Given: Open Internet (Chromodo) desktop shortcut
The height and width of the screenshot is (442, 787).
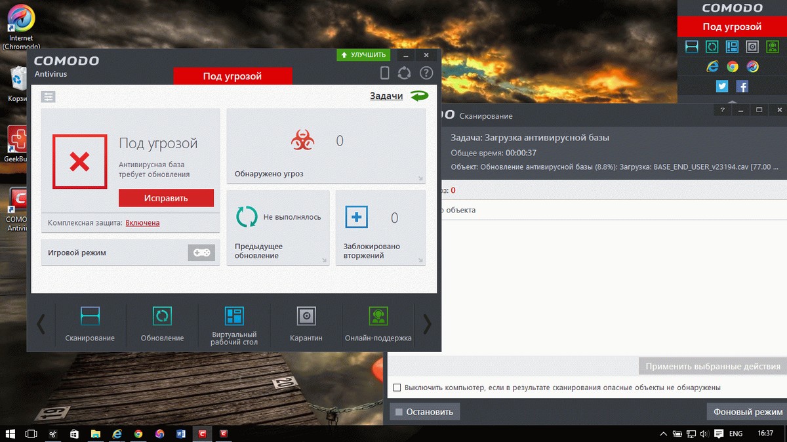Looking at the screenshot, I should pyautogui.click(x=21, y=27).
